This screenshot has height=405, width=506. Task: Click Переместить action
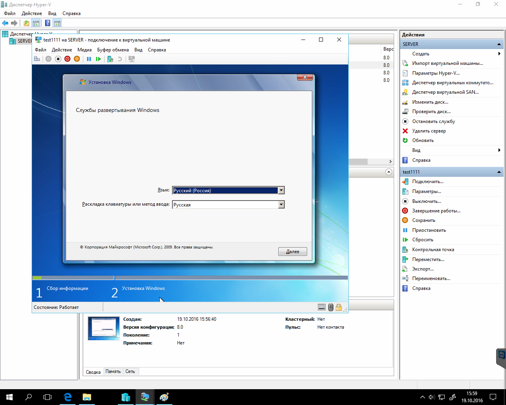point(428,259)
